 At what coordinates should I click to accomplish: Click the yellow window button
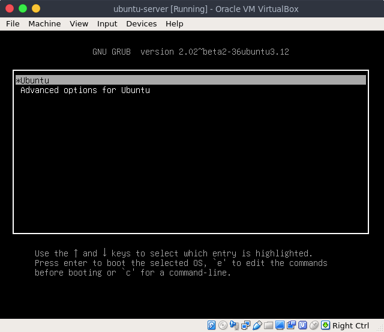pos(36,8)
